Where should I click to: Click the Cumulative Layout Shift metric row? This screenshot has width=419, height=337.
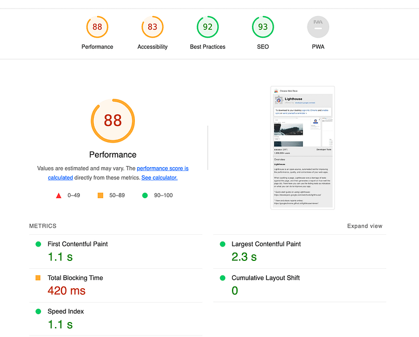tap(265, 278)
